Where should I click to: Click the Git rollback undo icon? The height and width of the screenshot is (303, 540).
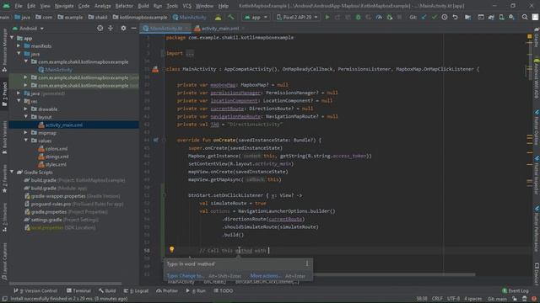455,17
